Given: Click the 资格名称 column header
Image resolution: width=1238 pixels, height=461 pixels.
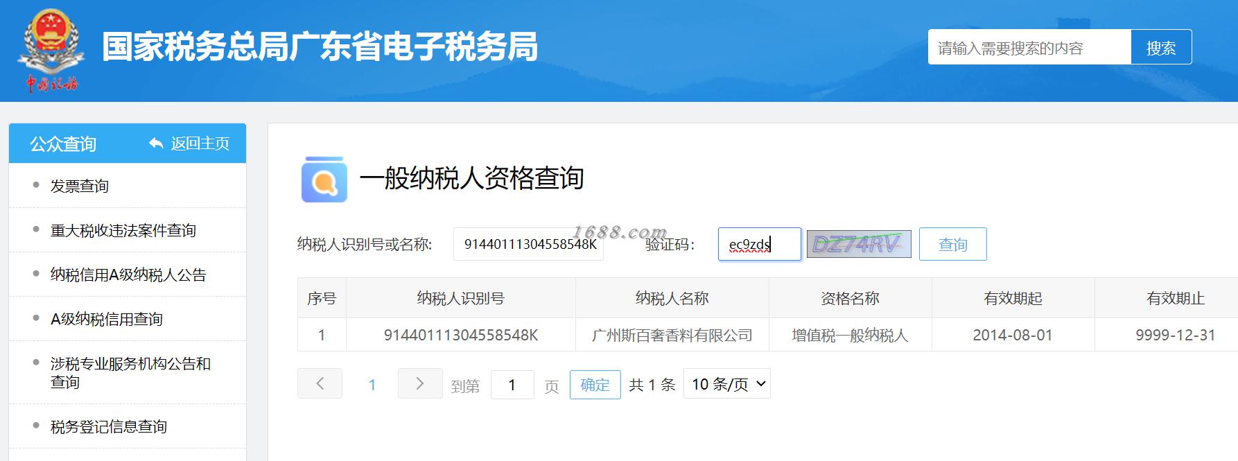Looking at the screenshot, I should (851, 298).
